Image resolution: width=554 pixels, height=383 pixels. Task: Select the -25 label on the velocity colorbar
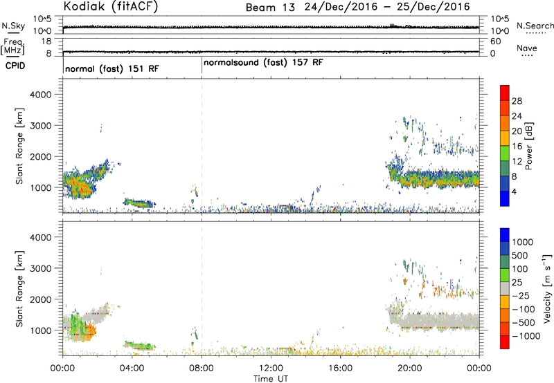click(522, 295)
